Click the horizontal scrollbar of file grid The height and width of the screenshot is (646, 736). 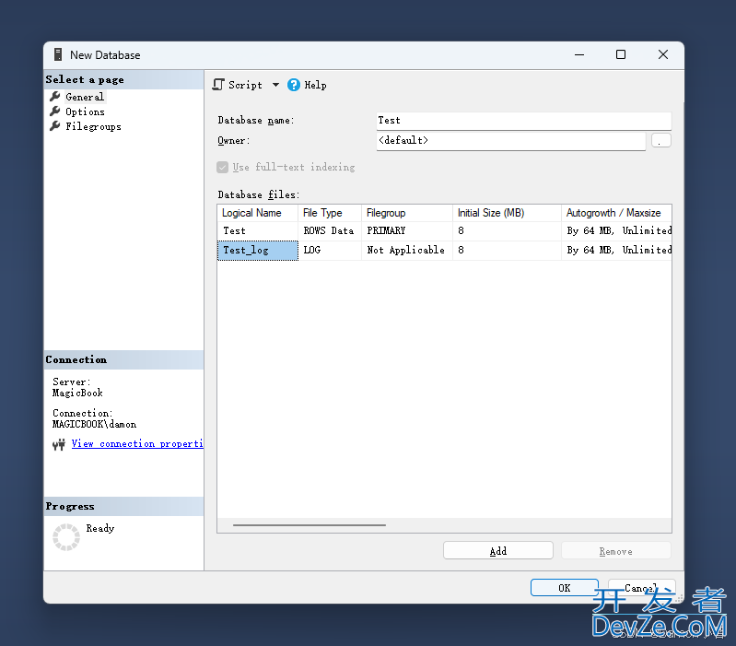pos(310,525)
